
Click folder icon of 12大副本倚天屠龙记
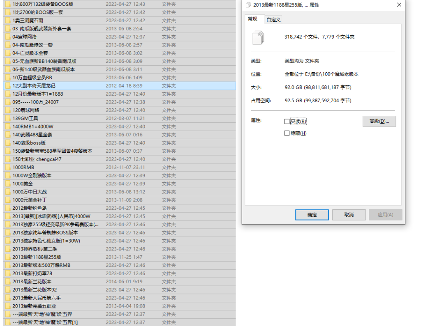(8, 86)
